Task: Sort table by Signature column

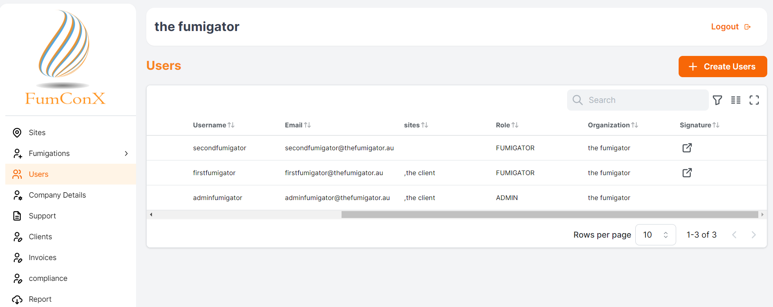Action: click(716, 125)
